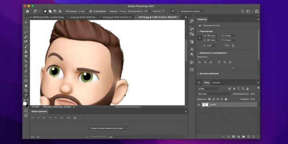This screenshot has height=144, width=288.
Task: Open the Каналы tab
Action: (x=216, y=82)
